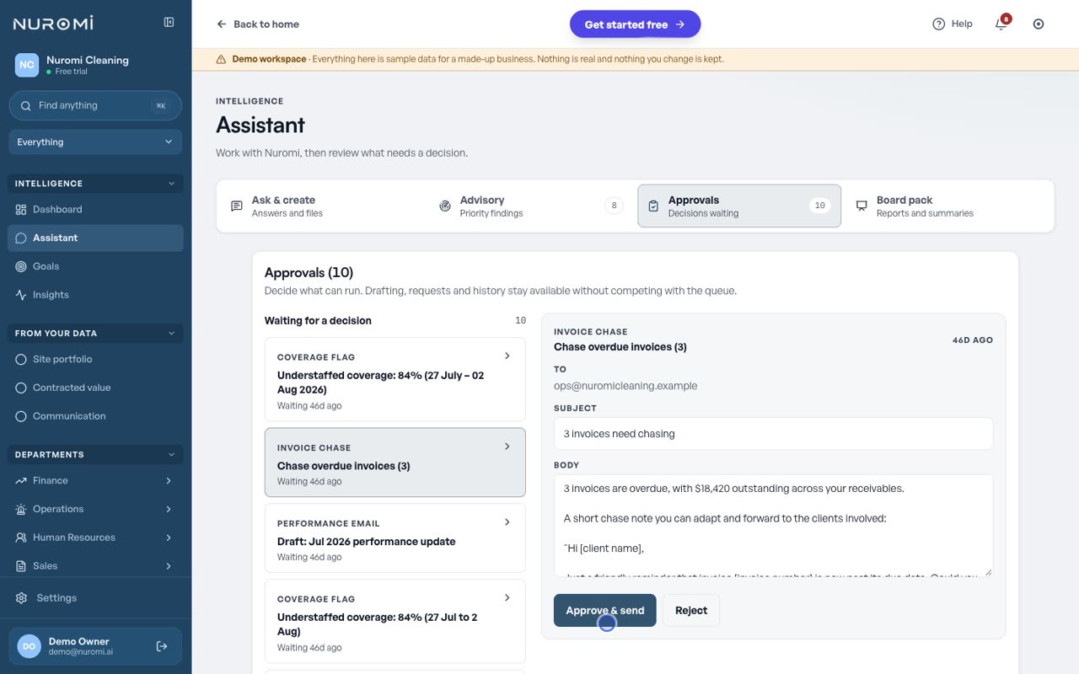The height and width of the screenshot is (674, 1079).
Task: Collapse the sidebar panel icon
Action: coord(169,23)
